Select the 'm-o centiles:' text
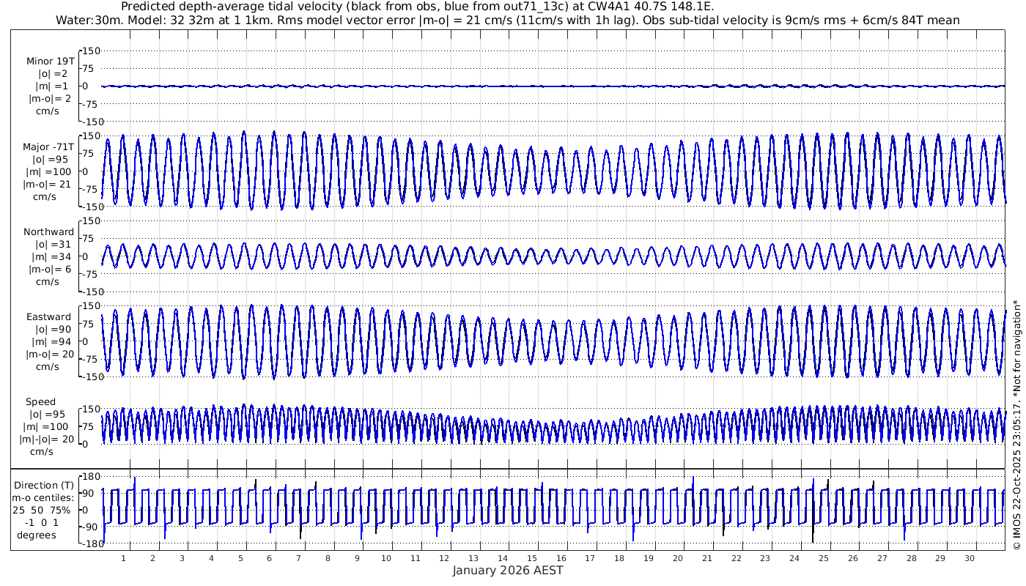The width and height of the screenshot is (1026, 586). point(45,498)
